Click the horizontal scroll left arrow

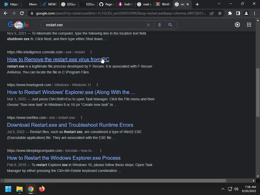2,181
